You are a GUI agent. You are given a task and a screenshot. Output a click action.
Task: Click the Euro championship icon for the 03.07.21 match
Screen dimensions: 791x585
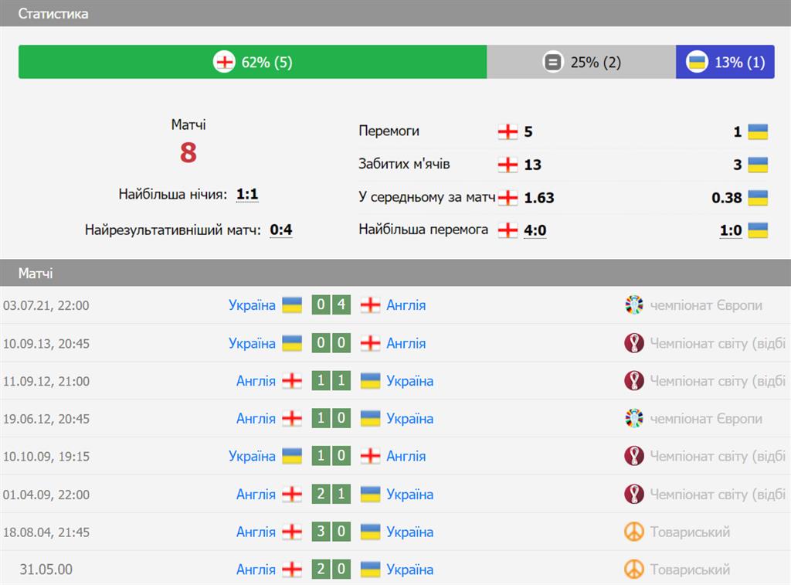[633, 305]
